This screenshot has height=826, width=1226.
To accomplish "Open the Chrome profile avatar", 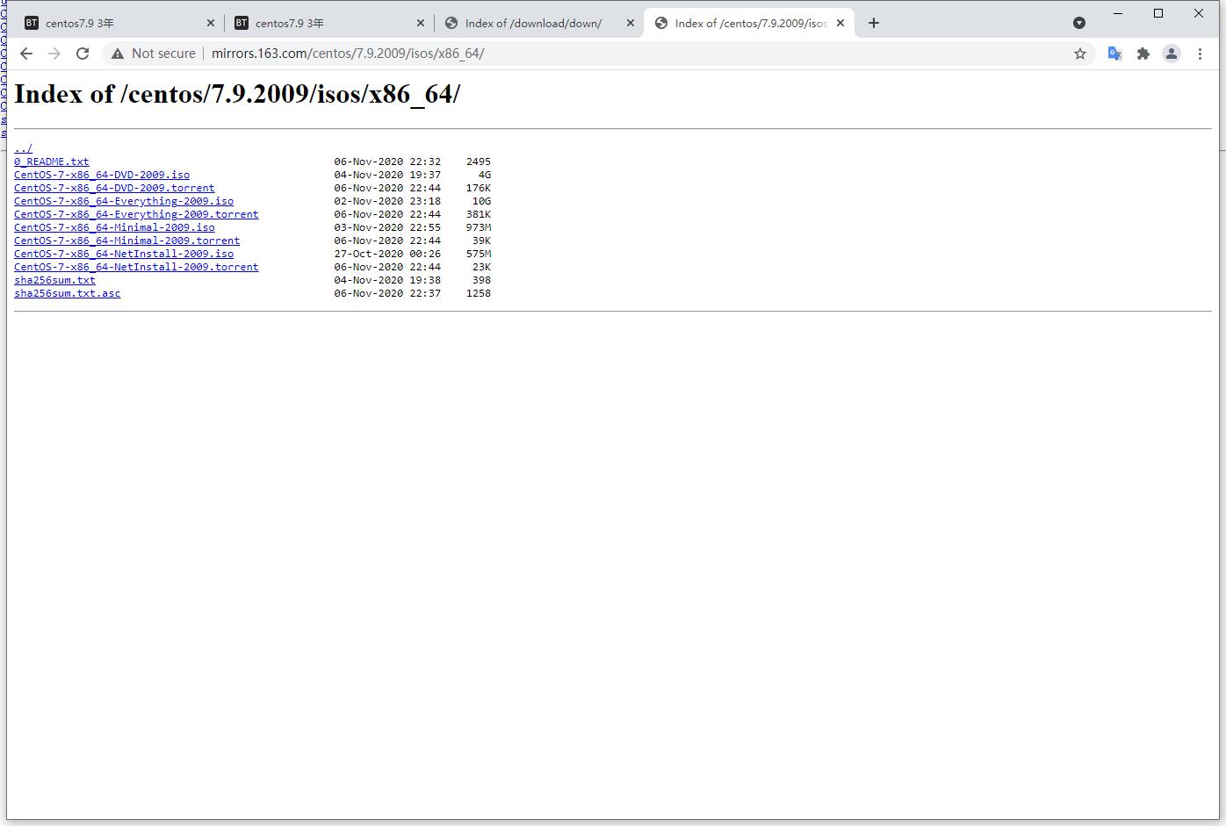I will [1172, 54].
